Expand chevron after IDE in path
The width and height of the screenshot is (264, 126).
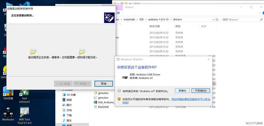pos(146,19)
